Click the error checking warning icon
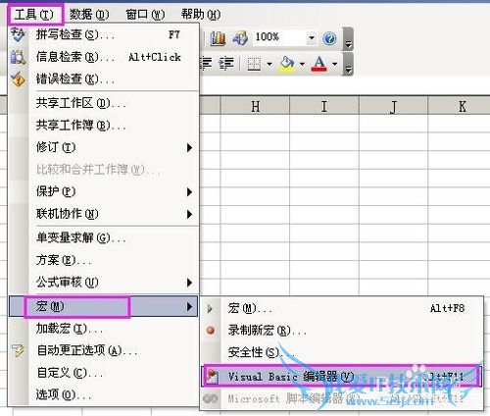Image resolution: width=490 pixels, height=416 pixels. click(x=18, y=79)
